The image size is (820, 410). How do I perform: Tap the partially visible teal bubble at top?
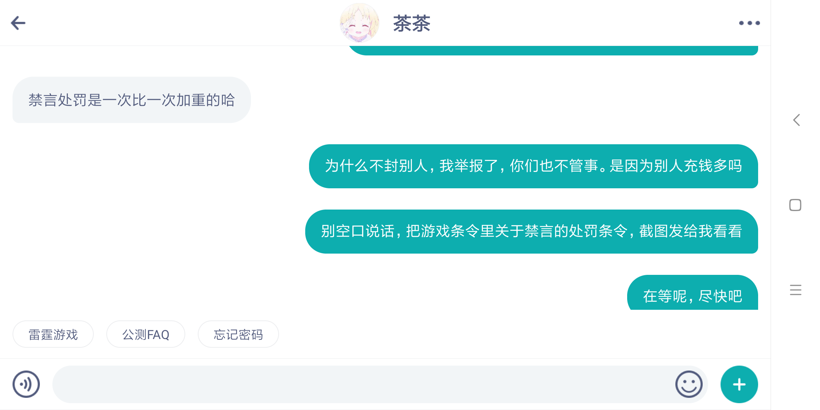(x=552, y=50)
